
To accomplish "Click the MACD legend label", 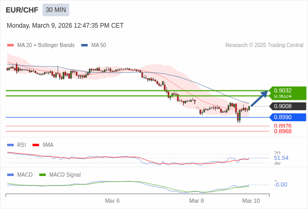I will (25, 175).
